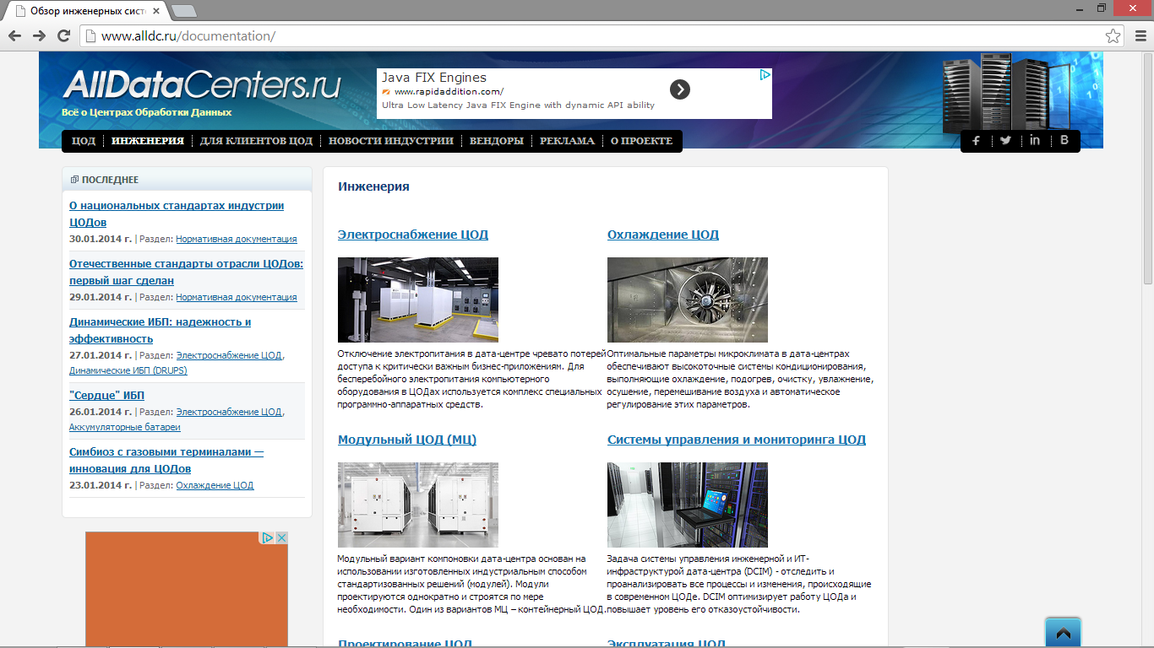Click the Java FIX Engines ad title
The image size is (1154, 648).
tap(434, 78)
